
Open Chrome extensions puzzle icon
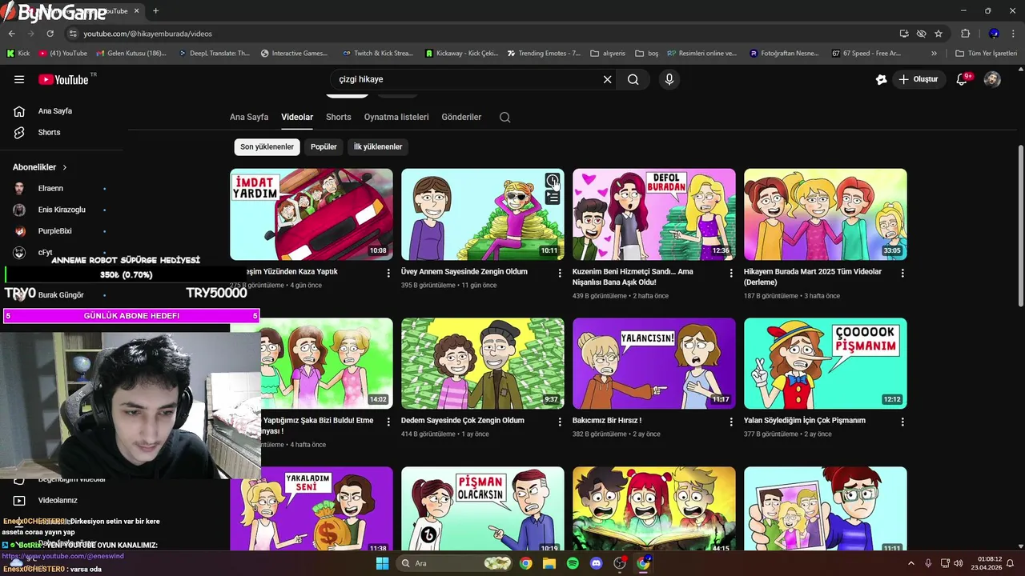click(x=965, y=34)
